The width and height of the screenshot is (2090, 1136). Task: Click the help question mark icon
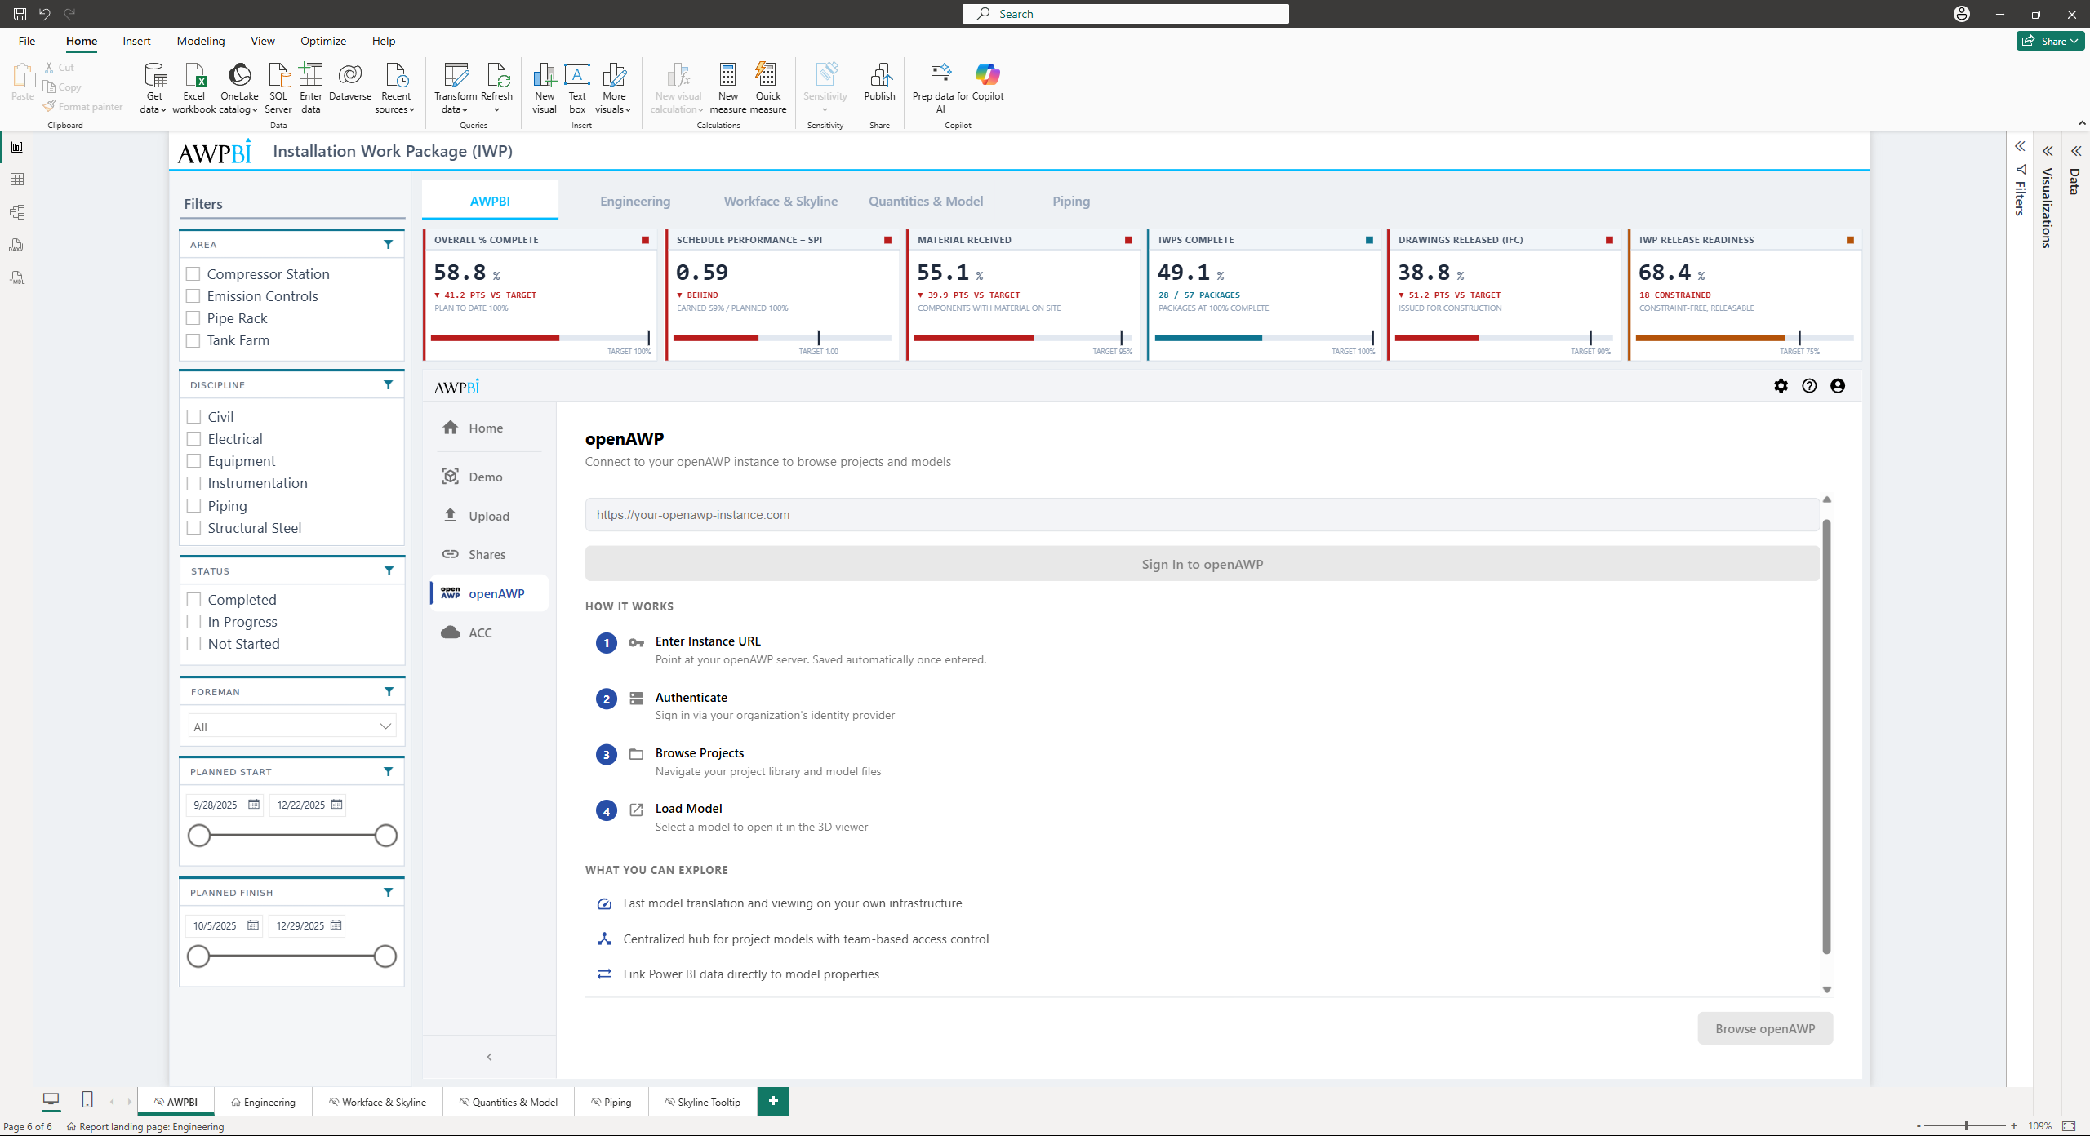pos(1809,386)
